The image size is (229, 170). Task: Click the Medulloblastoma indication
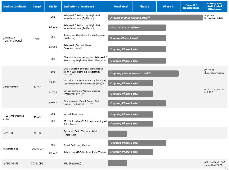point(73,114)
